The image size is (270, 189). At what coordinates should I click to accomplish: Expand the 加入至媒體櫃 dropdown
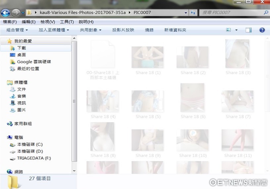[x=54, y=30]
